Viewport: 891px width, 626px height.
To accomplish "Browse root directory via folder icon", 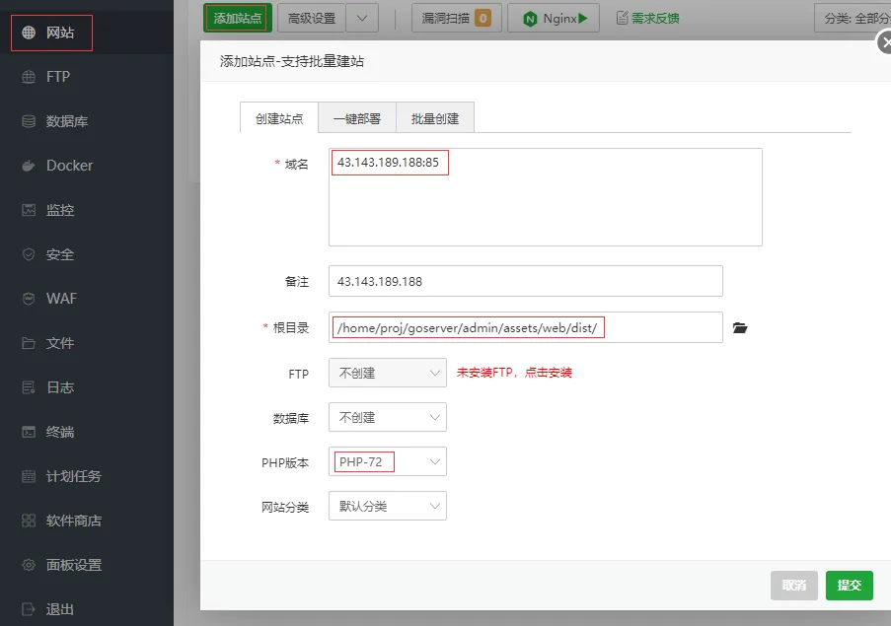I will (741, 327).
